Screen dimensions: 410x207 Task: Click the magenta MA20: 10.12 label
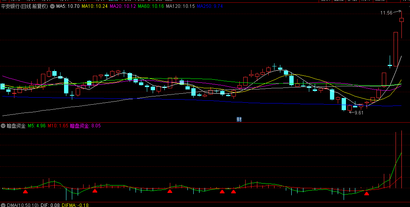click(123, 6)
